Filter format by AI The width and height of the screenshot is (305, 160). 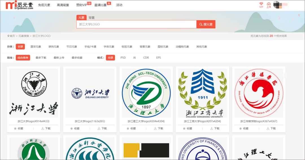point(134,58)
